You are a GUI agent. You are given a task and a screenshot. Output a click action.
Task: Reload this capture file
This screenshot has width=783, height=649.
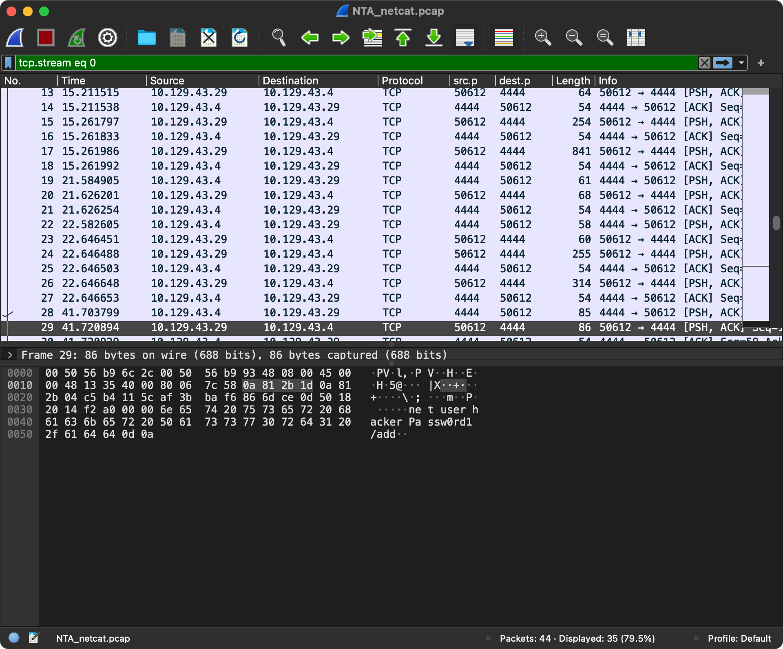[x=239, y=38]
